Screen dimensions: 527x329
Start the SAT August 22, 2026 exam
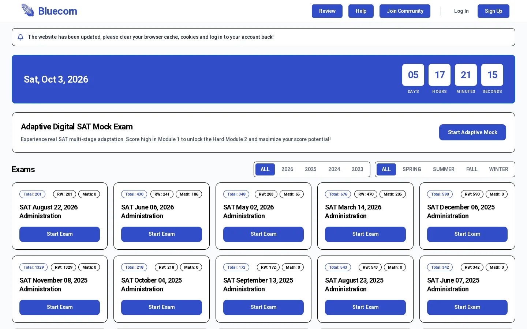click(60, 234)
